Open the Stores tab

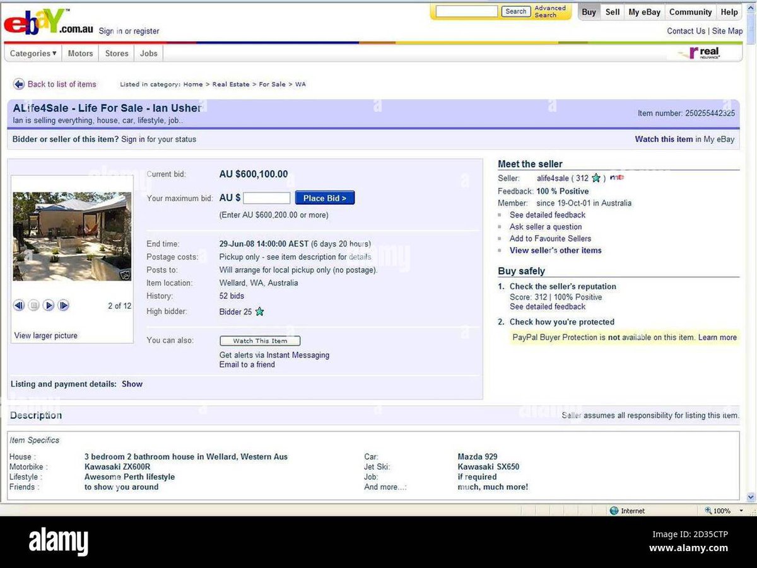pos(117,54)
